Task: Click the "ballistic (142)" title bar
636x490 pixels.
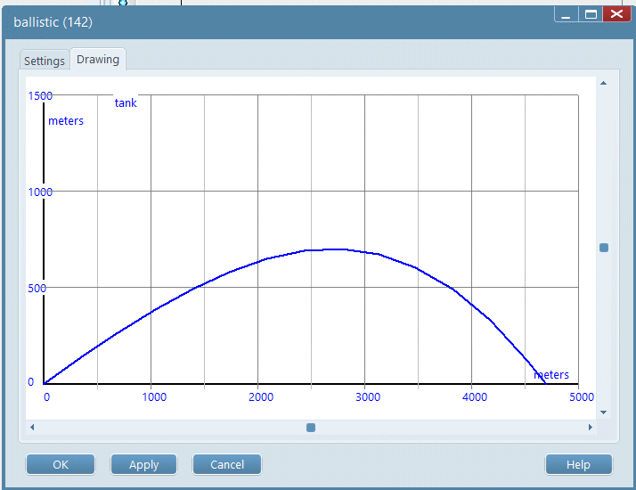Action: click(x=267, y=21)
